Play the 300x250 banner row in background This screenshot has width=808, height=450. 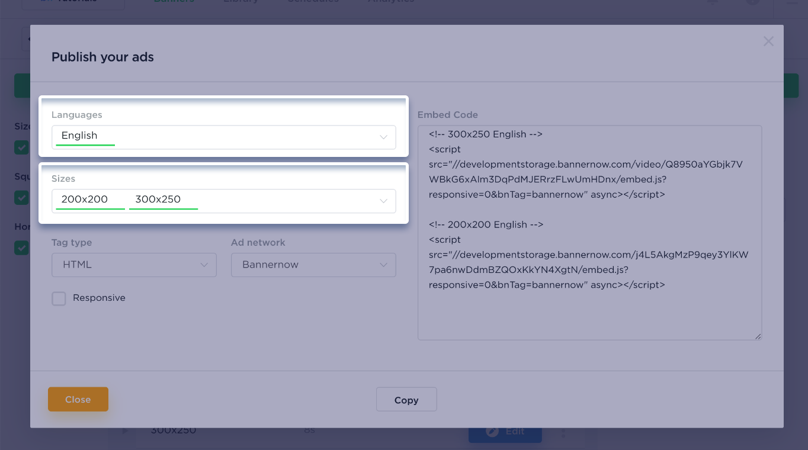(x=125, y=431)
